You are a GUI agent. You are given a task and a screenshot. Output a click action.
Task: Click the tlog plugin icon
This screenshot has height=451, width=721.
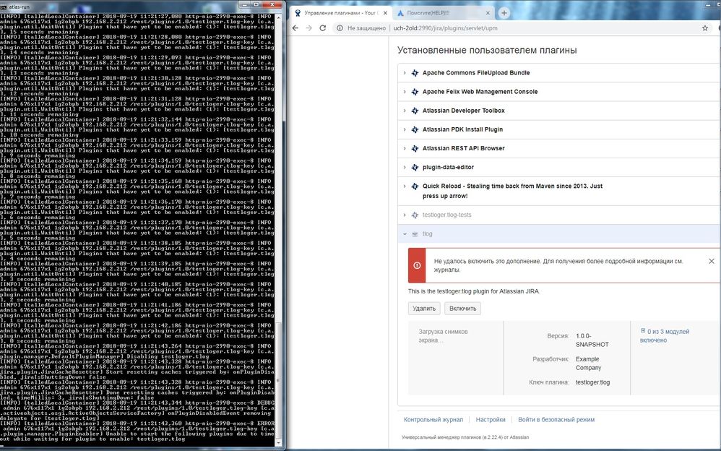[x=415, y=233]
